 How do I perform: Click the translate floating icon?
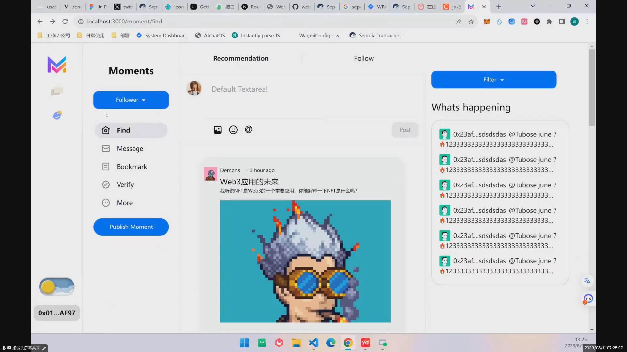click(x=587, y=281)
